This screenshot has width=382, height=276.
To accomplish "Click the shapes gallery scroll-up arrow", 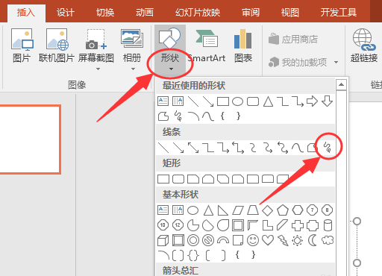I will click(341, 85).
